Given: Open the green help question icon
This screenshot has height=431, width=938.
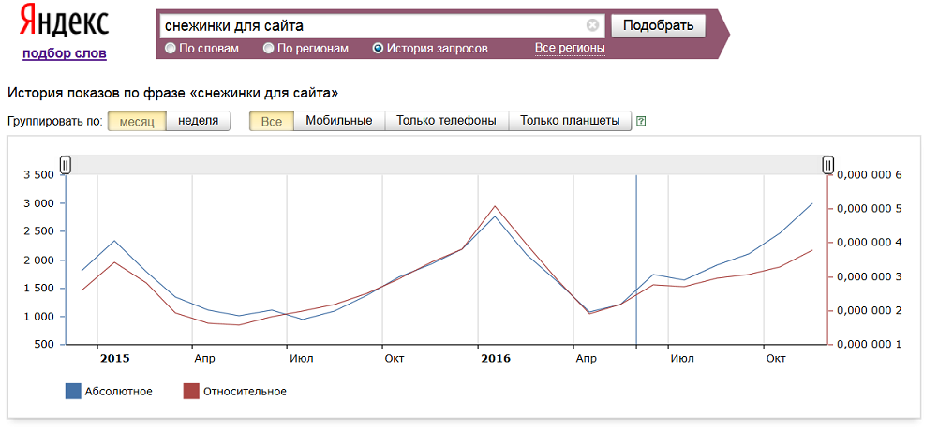Looking at the screenshot, I should click(641, 122).
